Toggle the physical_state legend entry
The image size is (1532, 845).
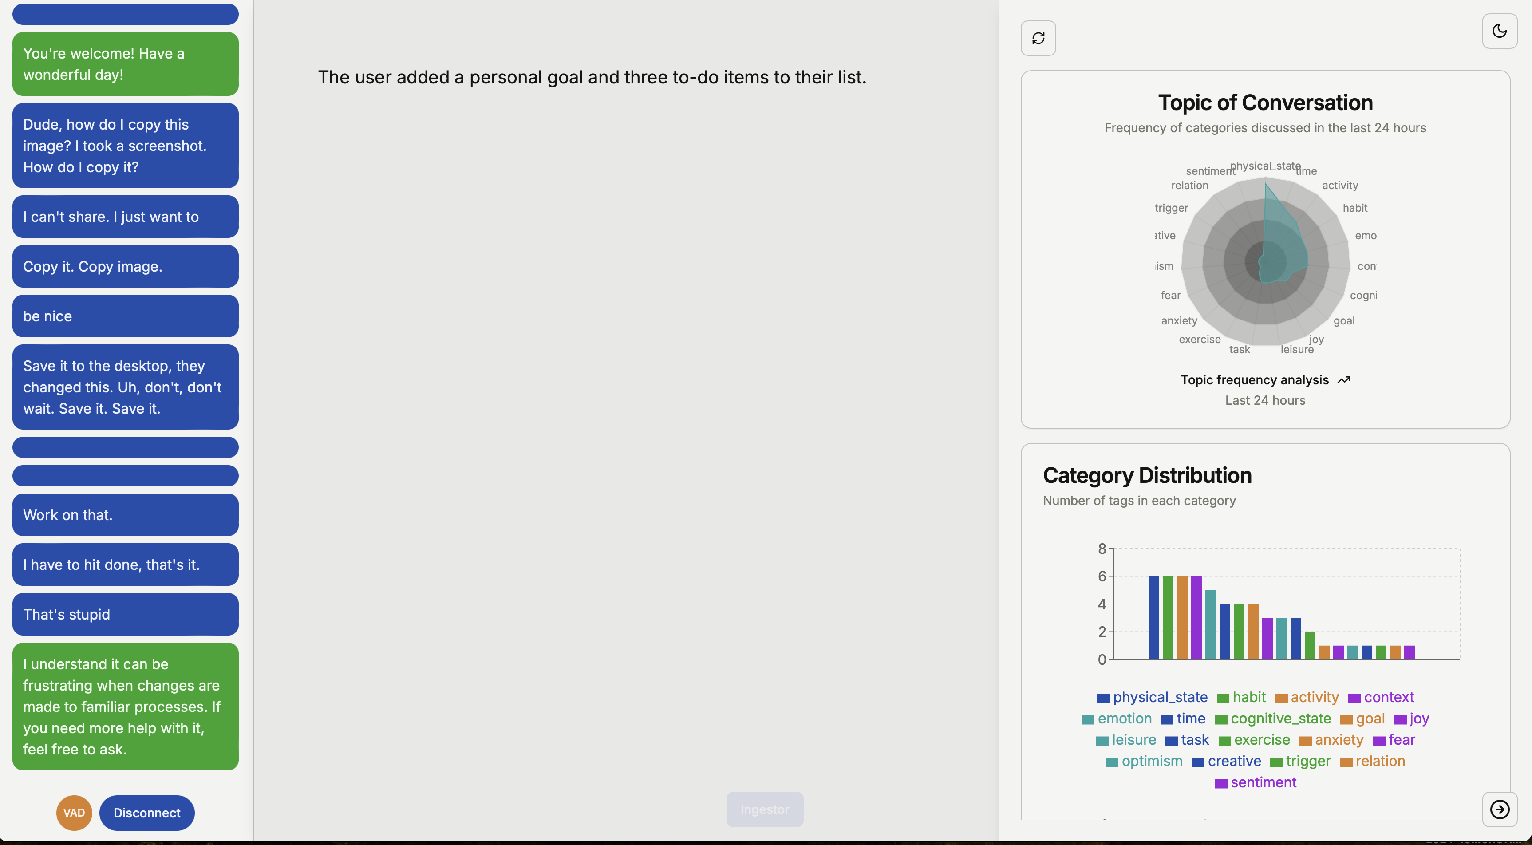[x=1152, y=698]
